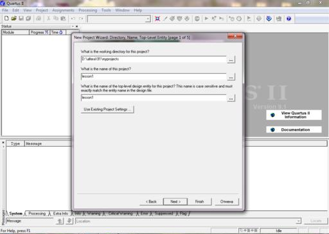Click the next message down arrow icon
329x234 pixels.
pos(69,221)
